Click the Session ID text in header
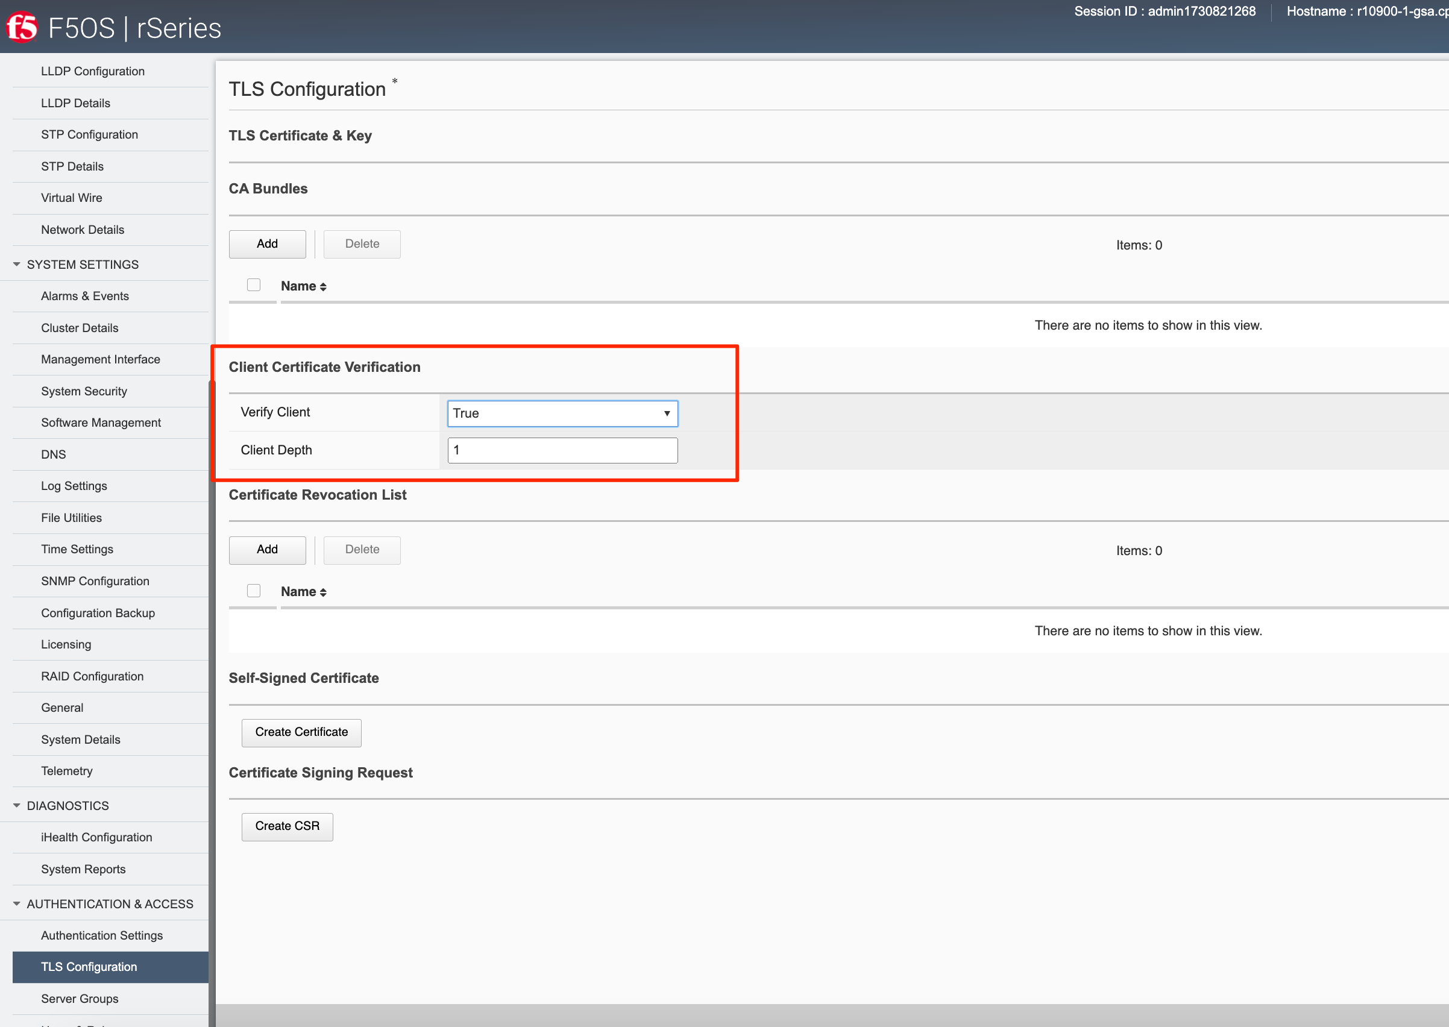The image size is (1449, 1027). pos(1165,11)
